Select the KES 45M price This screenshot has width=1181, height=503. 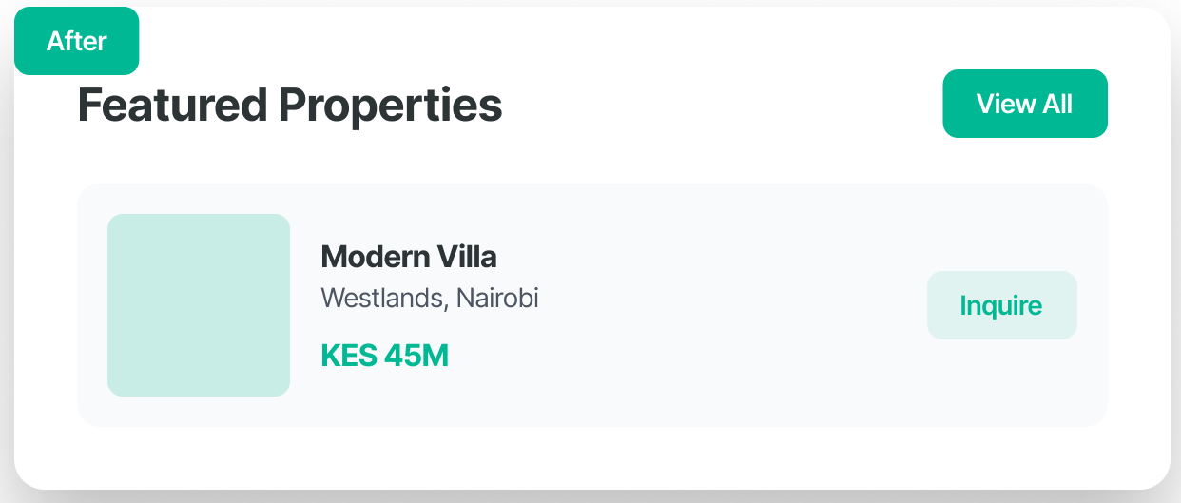[x=384, y=356]
